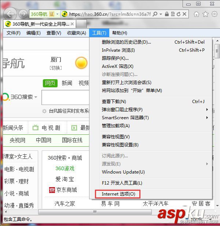The height and width of the screenshot is (226, 220).
Task: Click the horizontal scrollbar thumb
Action: (95, 212)
